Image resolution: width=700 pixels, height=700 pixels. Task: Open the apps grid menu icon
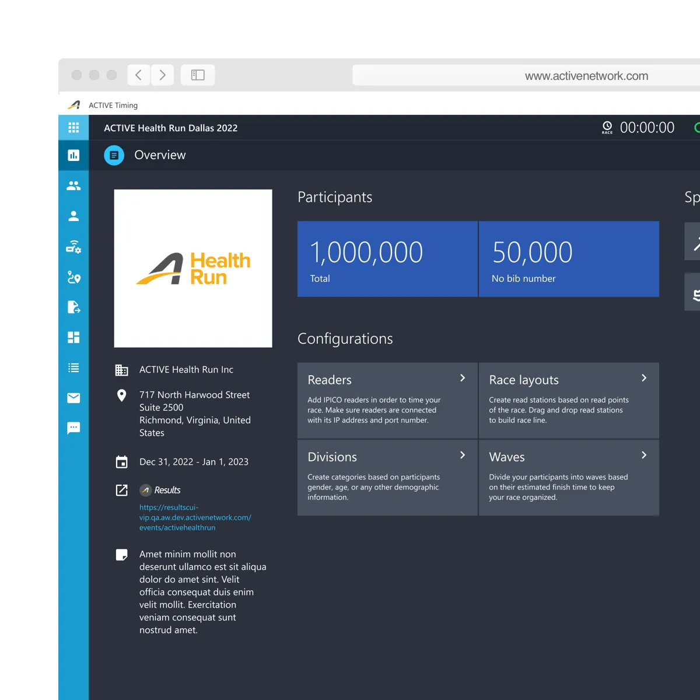73,128
